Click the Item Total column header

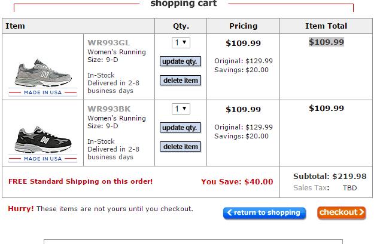[x=326, y=26]
